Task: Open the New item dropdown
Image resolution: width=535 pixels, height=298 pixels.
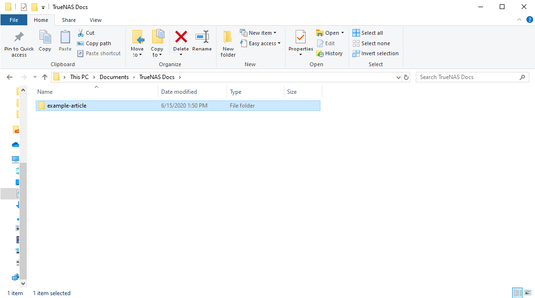Action: point(258,33)
